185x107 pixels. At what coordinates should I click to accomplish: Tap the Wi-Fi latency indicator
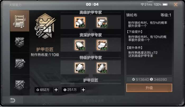[x=146, y=5]
